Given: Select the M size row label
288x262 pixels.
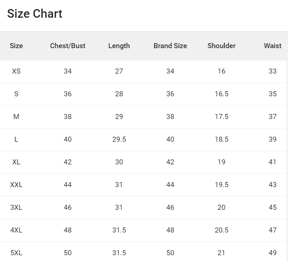Looking at the screenshot, I should coord(16,117).
